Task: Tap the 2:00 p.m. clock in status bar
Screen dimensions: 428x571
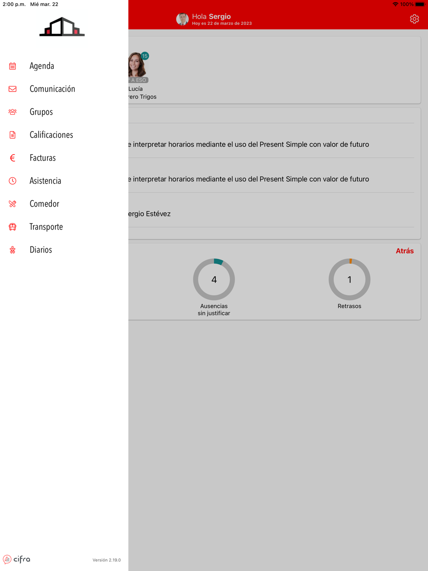Action: (x=14, y=4)
